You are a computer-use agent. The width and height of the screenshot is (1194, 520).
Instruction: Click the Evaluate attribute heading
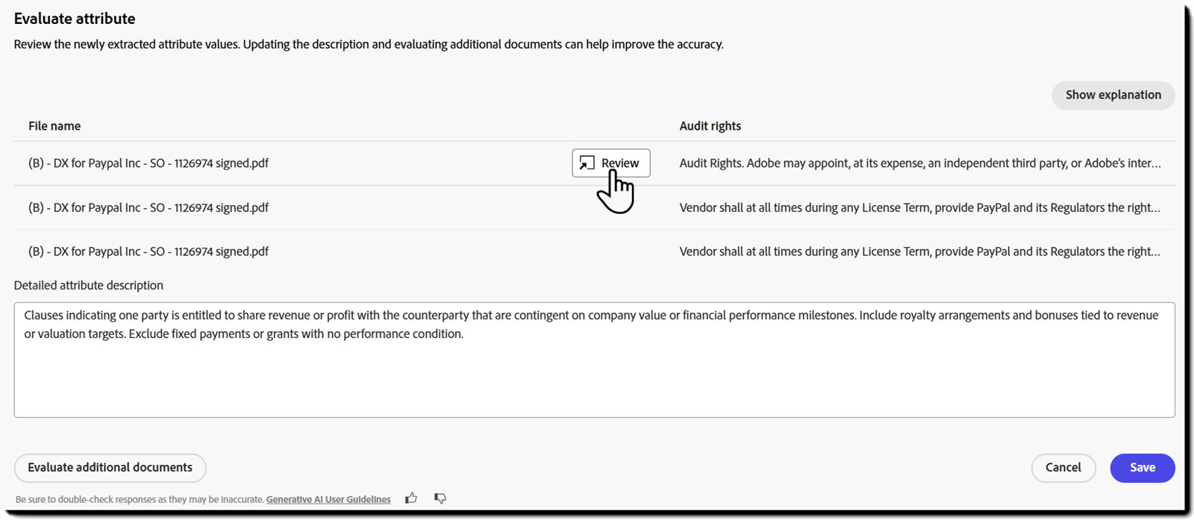(x=75, y=18)
